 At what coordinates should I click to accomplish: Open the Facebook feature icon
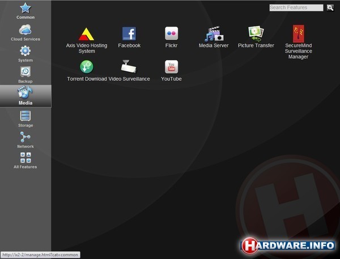tap(129, 33)
